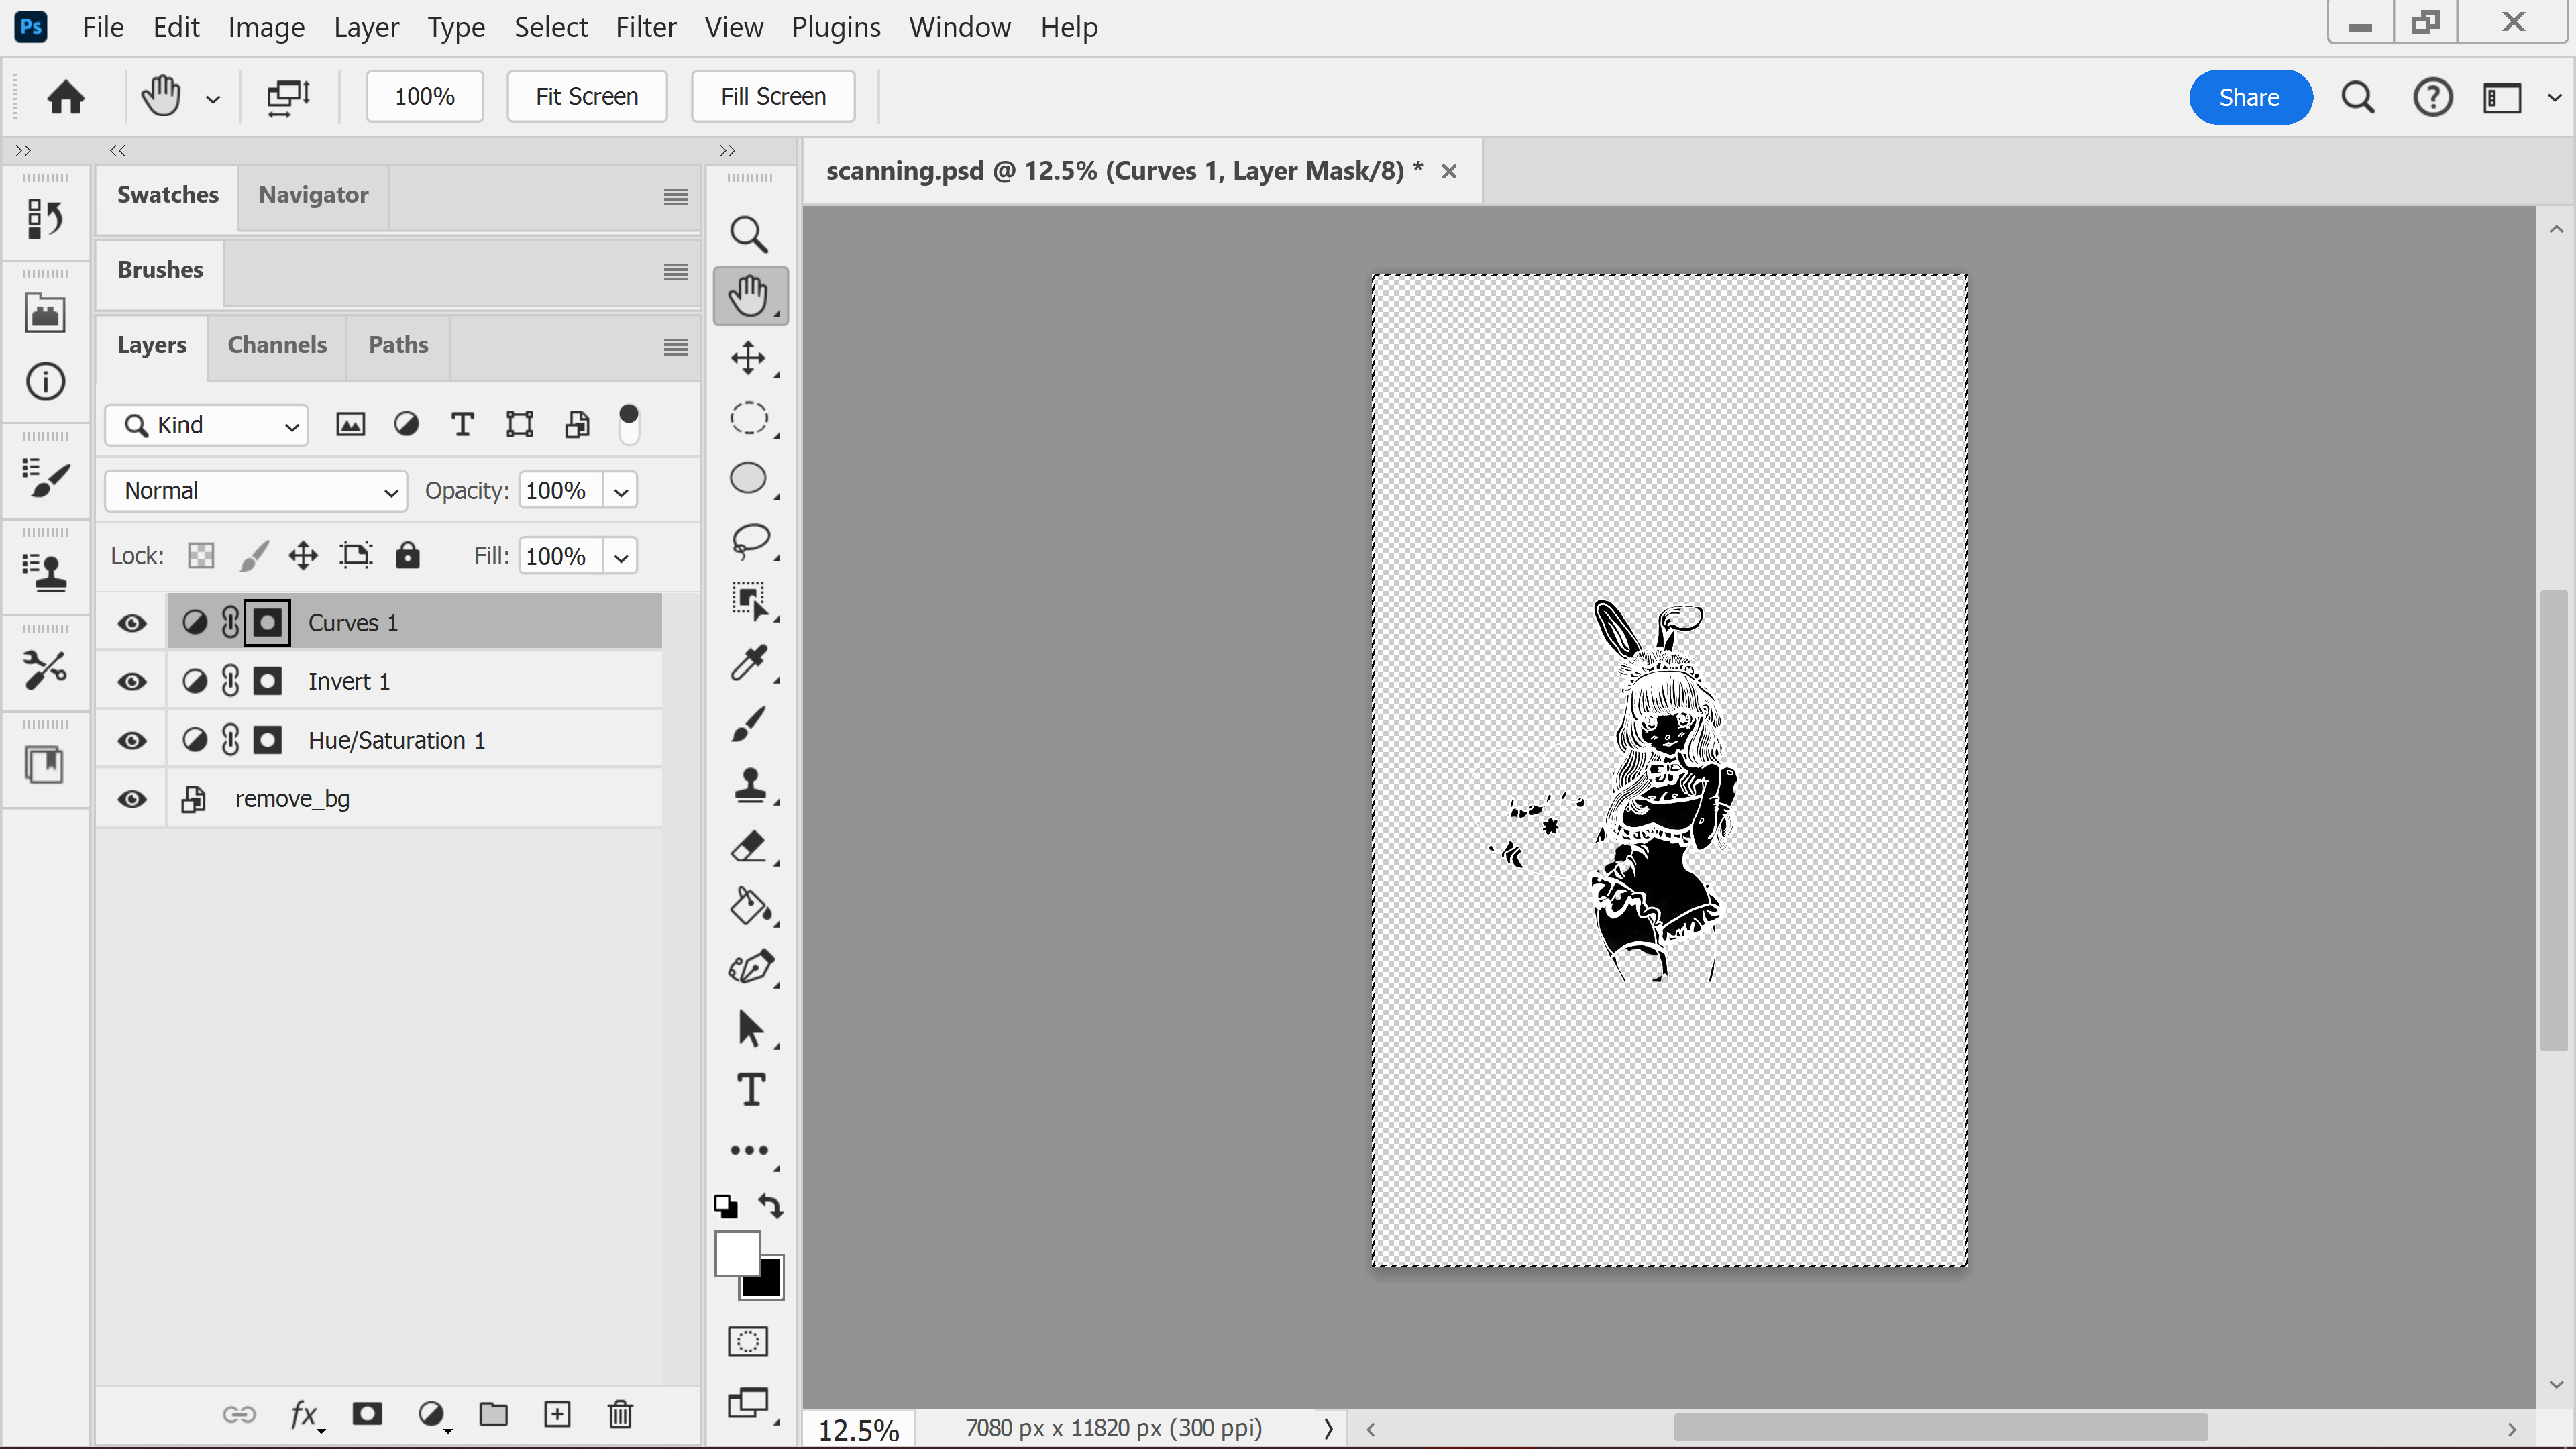Expand the layer Opacity dropdown arrow
The height and width of the screenshot is (1449, 2576).
[621, 491]
